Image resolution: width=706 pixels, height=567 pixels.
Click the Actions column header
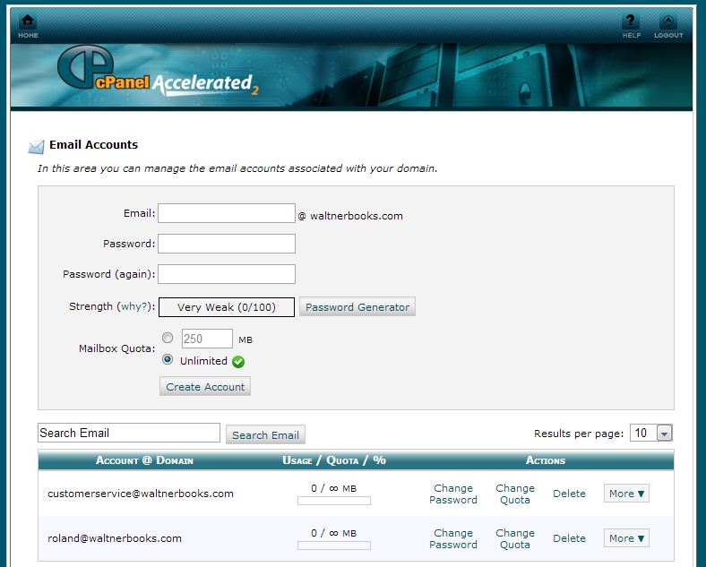click(546, 460)
